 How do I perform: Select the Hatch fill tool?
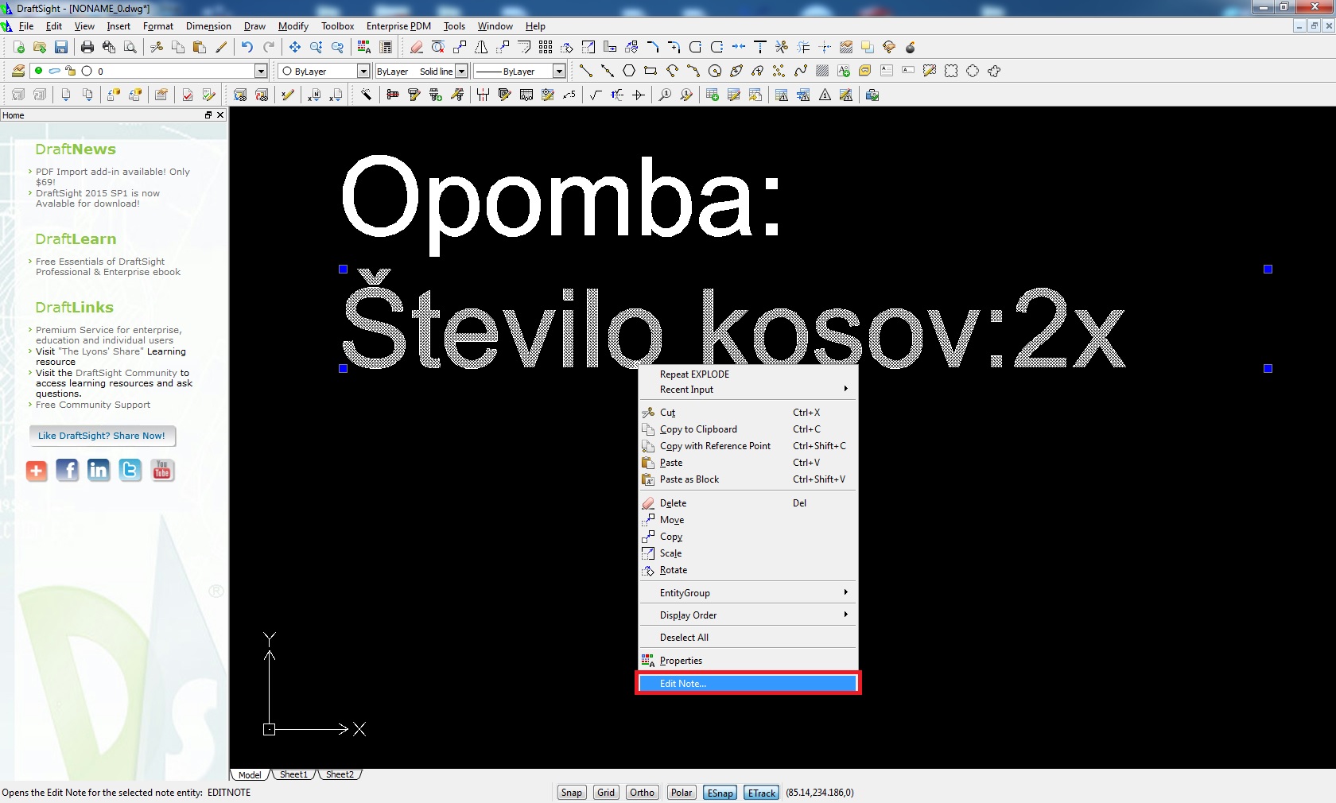pyautogui.click(x=822, y=72)
